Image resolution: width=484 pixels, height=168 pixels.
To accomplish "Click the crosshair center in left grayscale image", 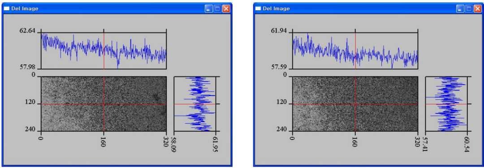I will coord(104,104).
